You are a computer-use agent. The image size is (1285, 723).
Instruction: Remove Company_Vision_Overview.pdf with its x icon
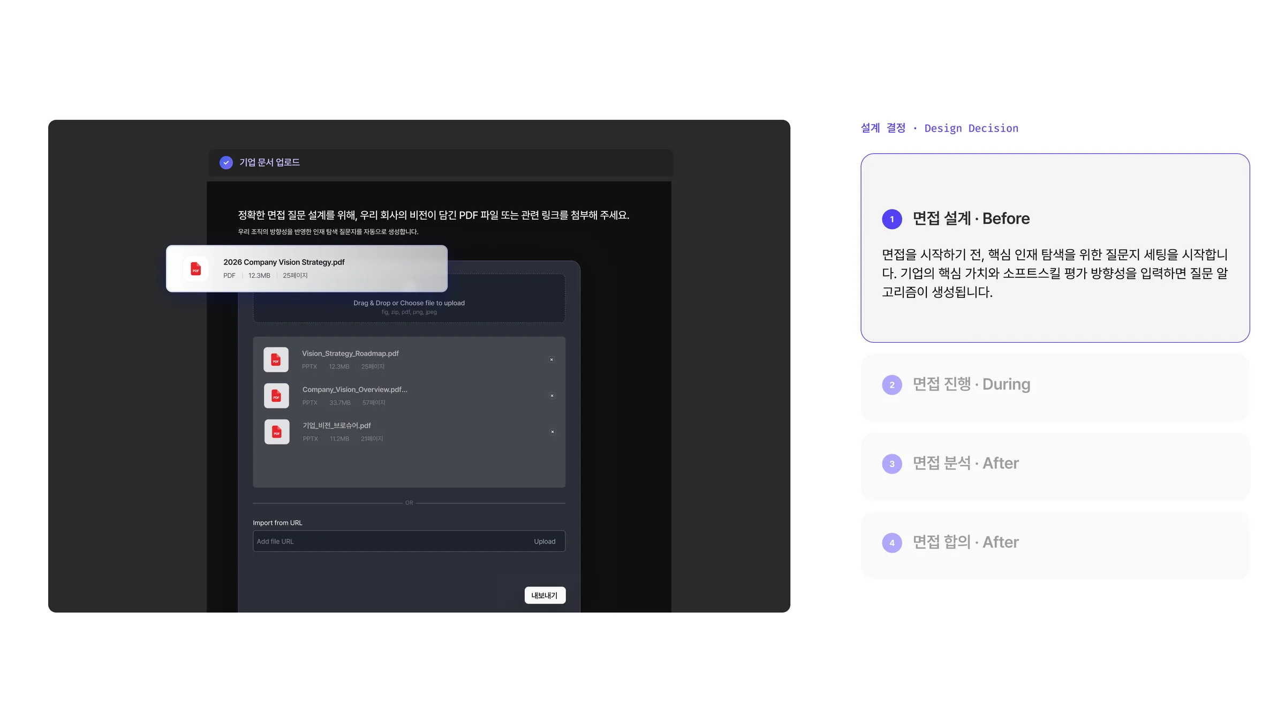[552, 396]
